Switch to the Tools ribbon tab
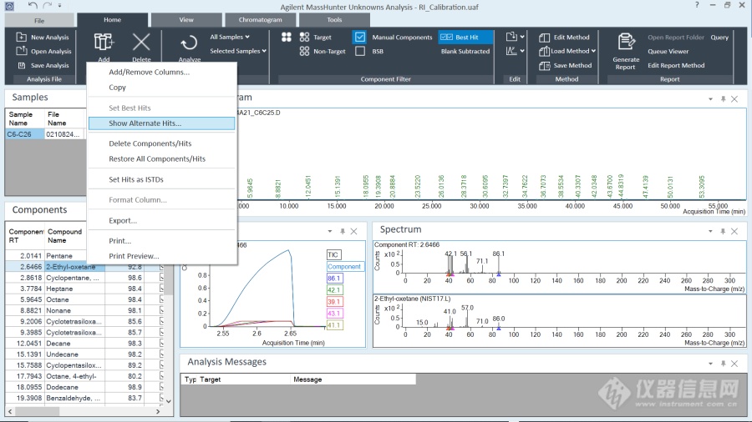The height and width of the screenshot is (422, 752). [334, 20]
